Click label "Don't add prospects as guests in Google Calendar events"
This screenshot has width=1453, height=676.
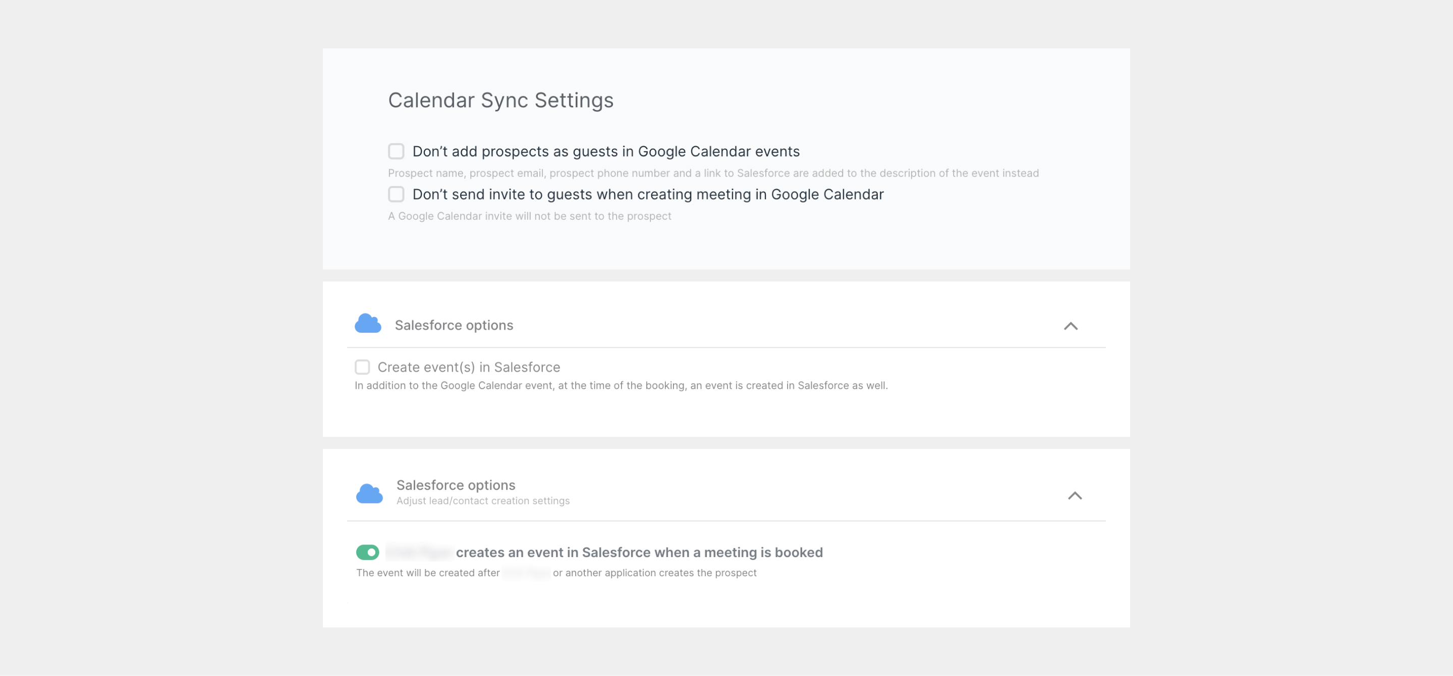(x=605, y=152)
